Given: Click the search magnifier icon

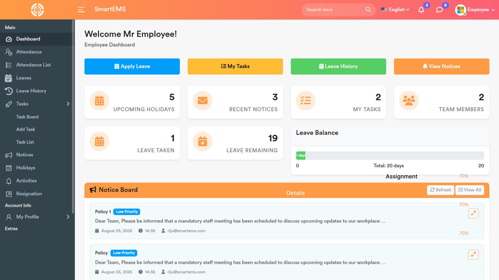Looking at the screenshot, I should pyautogui.click(x=368, y=10).
